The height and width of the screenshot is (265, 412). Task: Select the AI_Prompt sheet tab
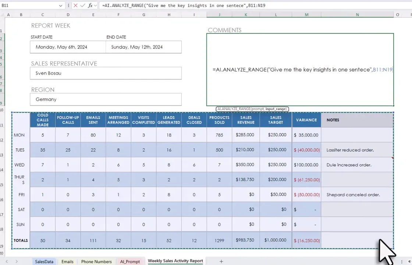point(130,262)
